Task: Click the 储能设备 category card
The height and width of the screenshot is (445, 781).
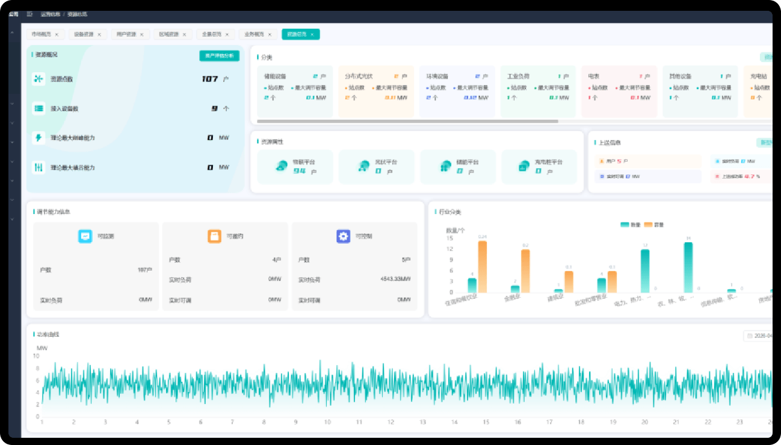Action: [x=295, y=91]
